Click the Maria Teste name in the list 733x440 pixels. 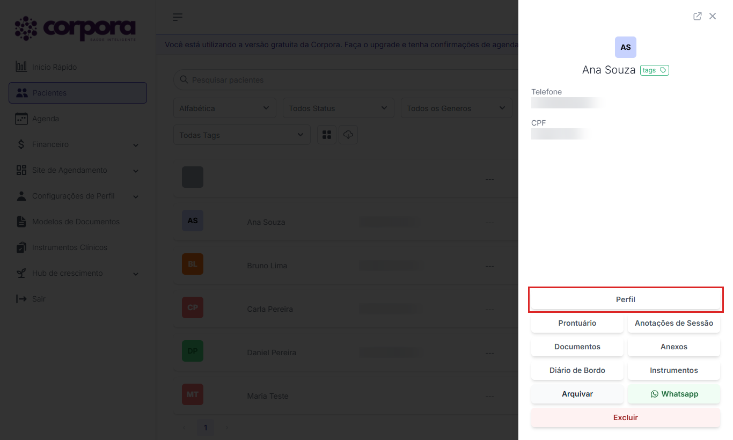pyautogui.click(x=268, y=396)
